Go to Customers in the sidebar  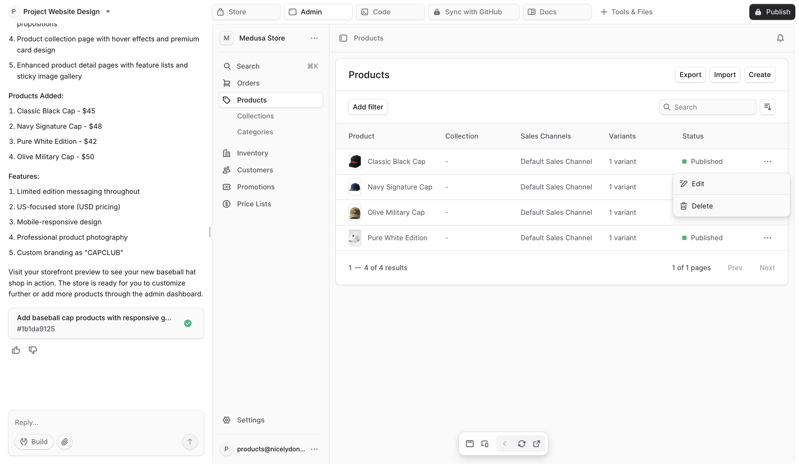pyautogui.click(x=270, y=170)
